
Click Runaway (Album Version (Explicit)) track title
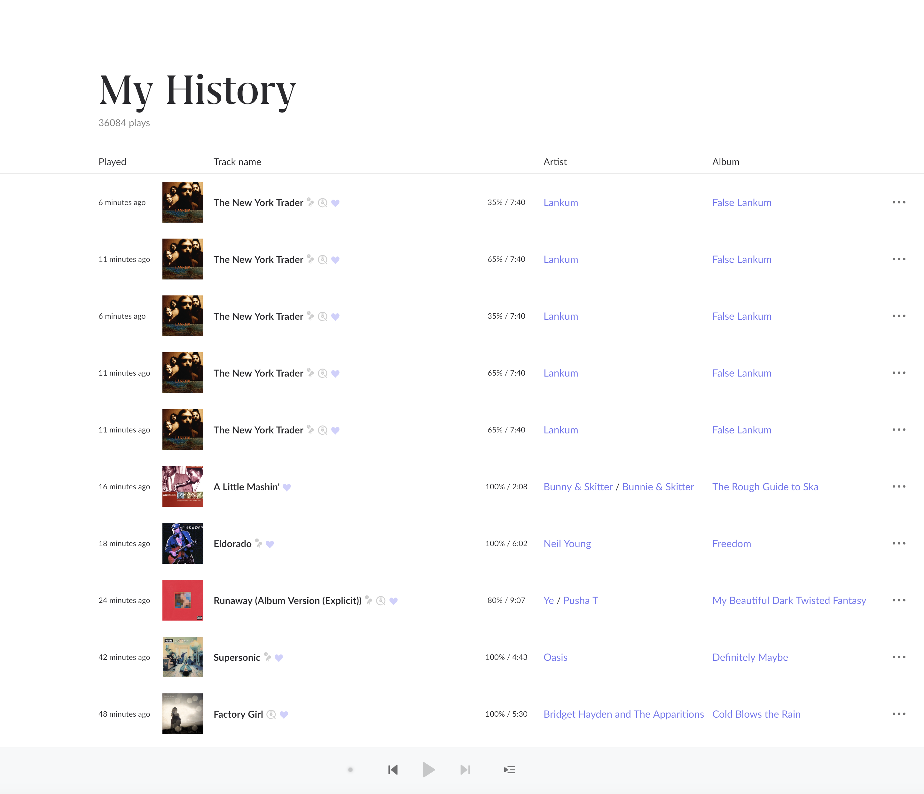coord(288,601)
